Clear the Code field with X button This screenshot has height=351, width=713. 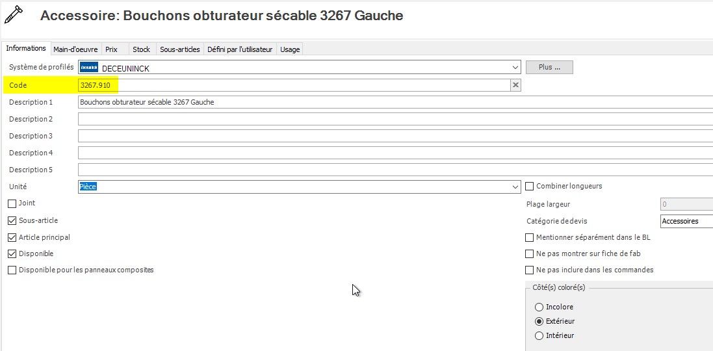tap(515, 85)
